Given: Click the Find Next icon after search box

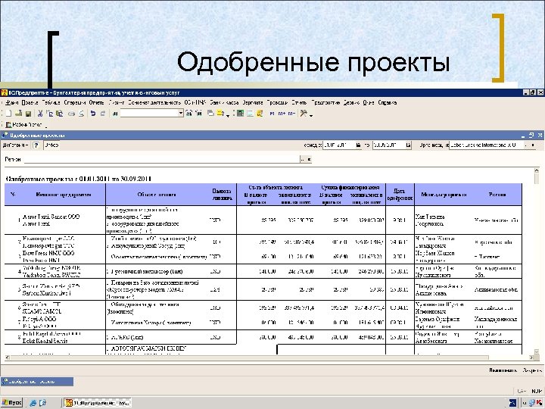Looking at the screenshot, I should 189,114.
